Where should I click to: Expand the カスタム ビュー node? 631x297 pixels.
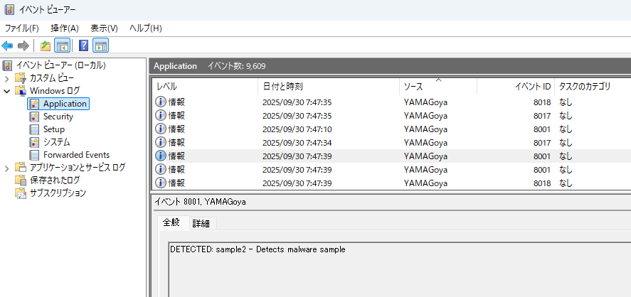tap(7, 78)
